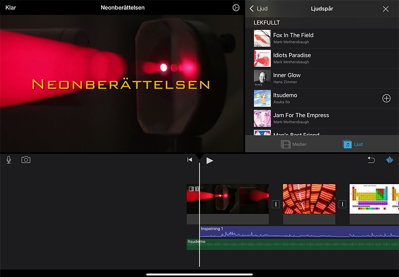
Task: Select the green Itsudemo audio track
Action: point(292,244)
